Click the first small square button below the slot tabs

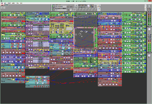click(2, 7)
